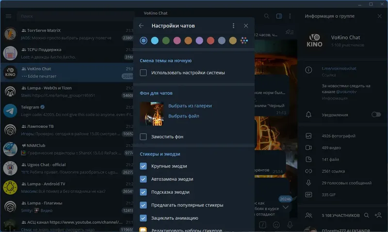The height and width of the screenshot is (232, 388).
Task: Close the chat settings dialog
Action: click(246, 26)
